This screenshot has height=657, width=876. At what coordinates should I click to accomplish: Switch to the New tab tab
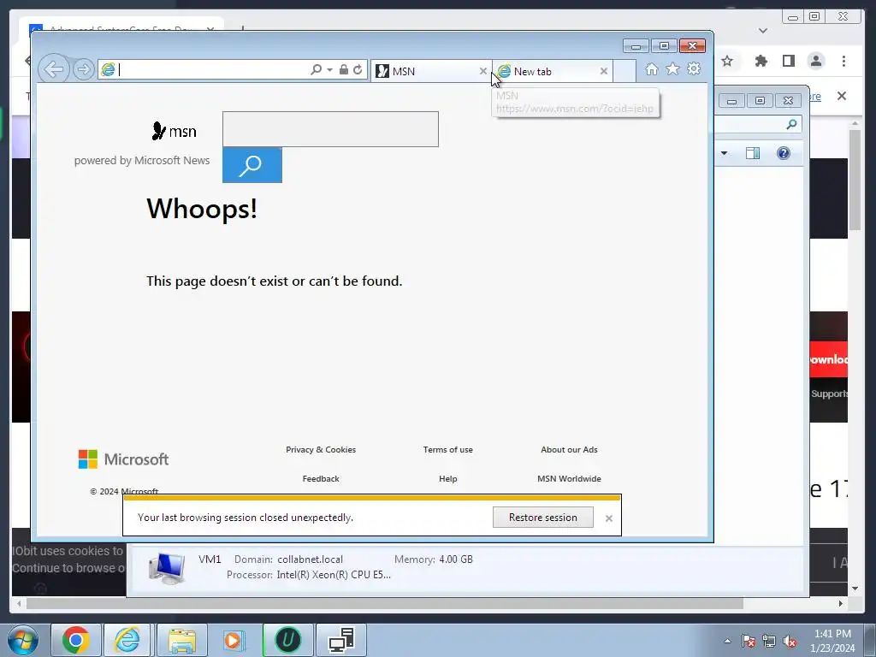[550, 72]
